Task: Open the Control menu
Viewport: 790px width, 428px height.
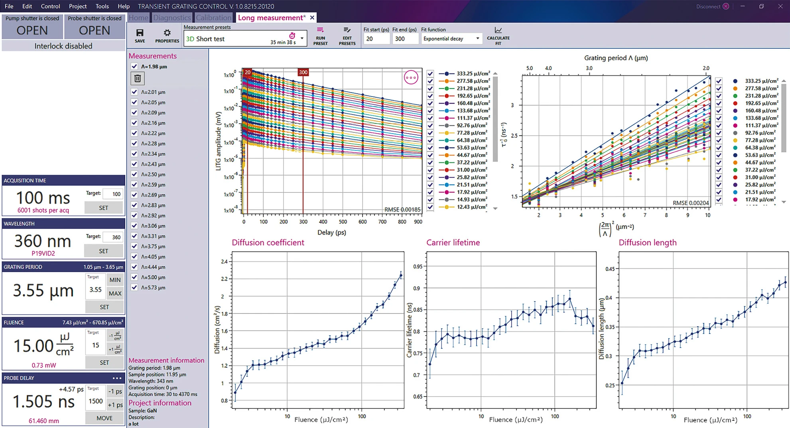Action: tap(51, 6)
